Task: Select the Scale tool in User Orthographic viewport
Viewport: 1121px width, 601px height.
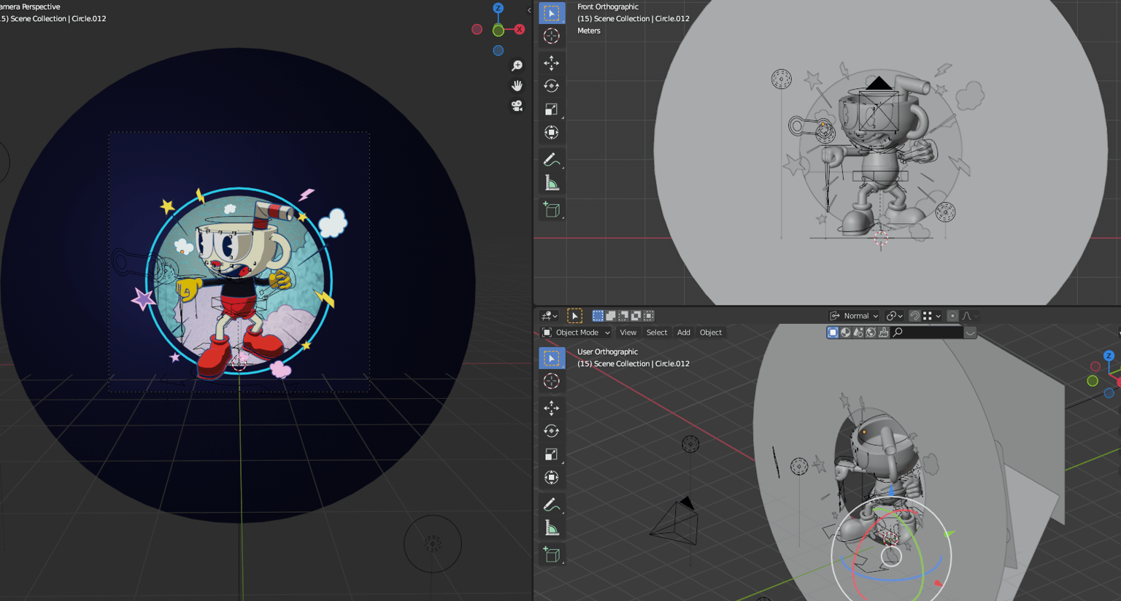Action: tap(552, 454)
